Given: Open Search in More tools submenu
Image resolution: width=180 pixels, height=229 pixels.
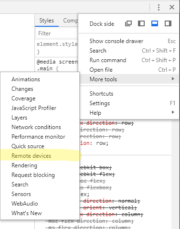Looking at the screenshot, I should click(x=40, y=185).
